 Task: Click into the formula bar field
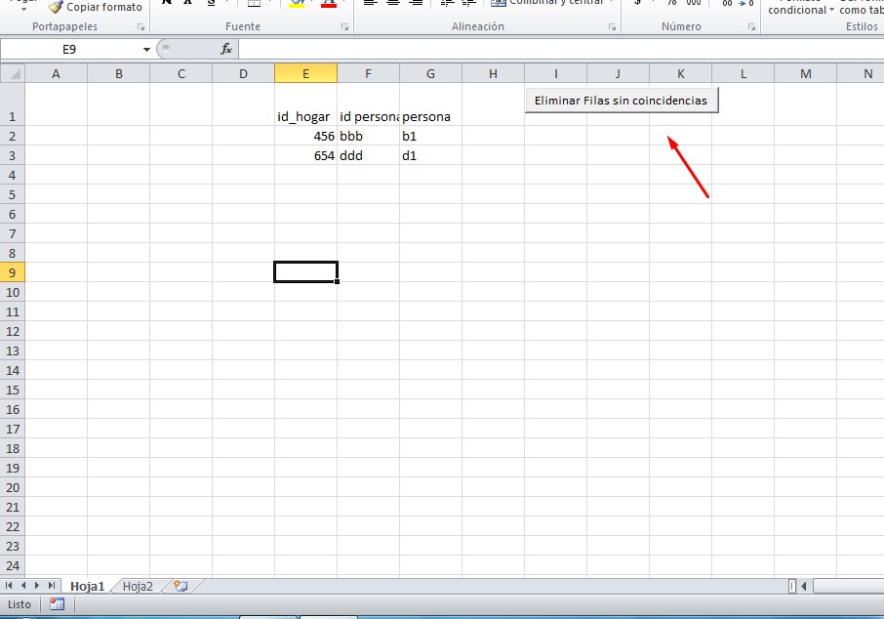(x=561, y=49)
